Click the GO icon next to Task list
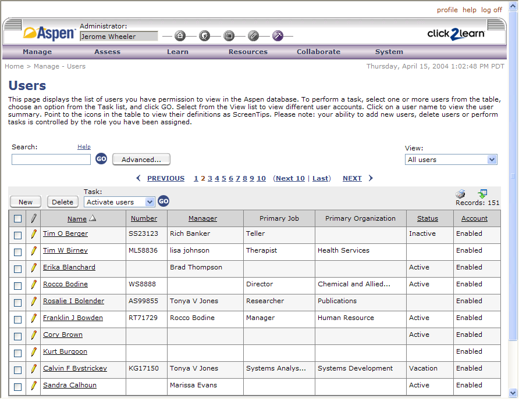 163,202
